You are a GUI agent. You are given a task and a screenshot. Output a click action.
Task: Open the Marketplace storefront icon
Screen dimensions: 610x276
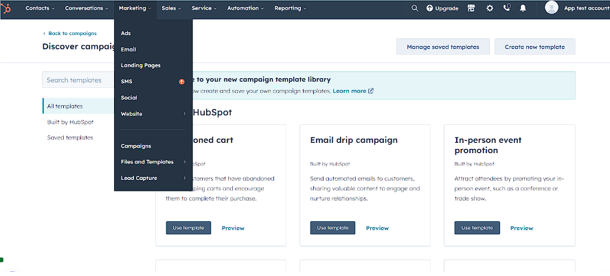(x=471, y=8)
